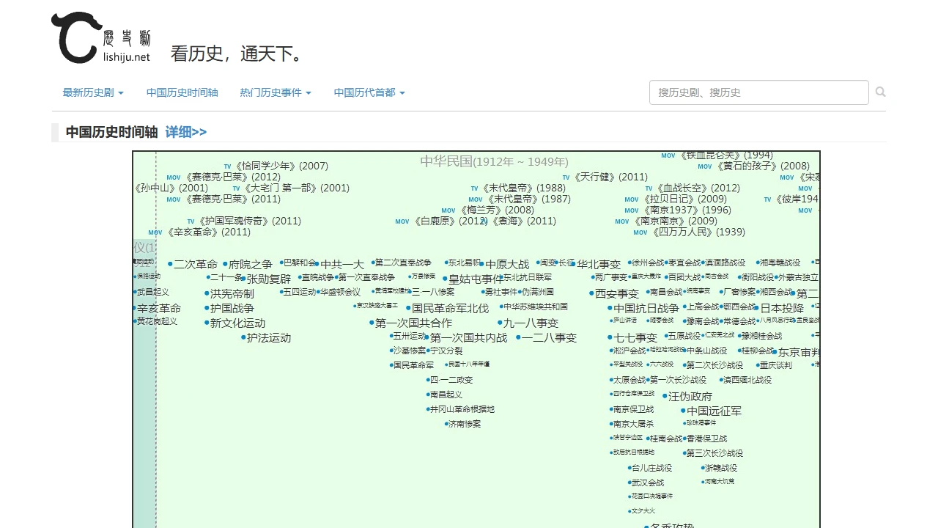The image size is (938, 528).
Task: Click the 搜历史剧、搜历史 search input field
Action: click(758, 92)
